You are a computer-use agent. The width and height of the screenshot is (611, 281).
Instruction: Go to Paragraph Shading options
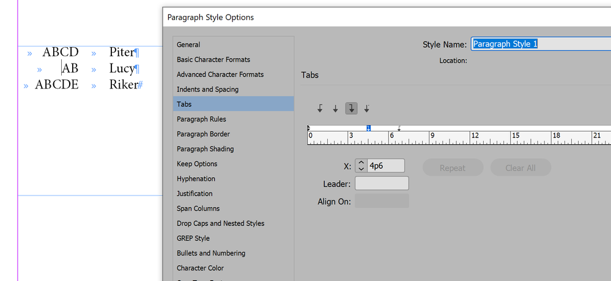coord(206,149)
